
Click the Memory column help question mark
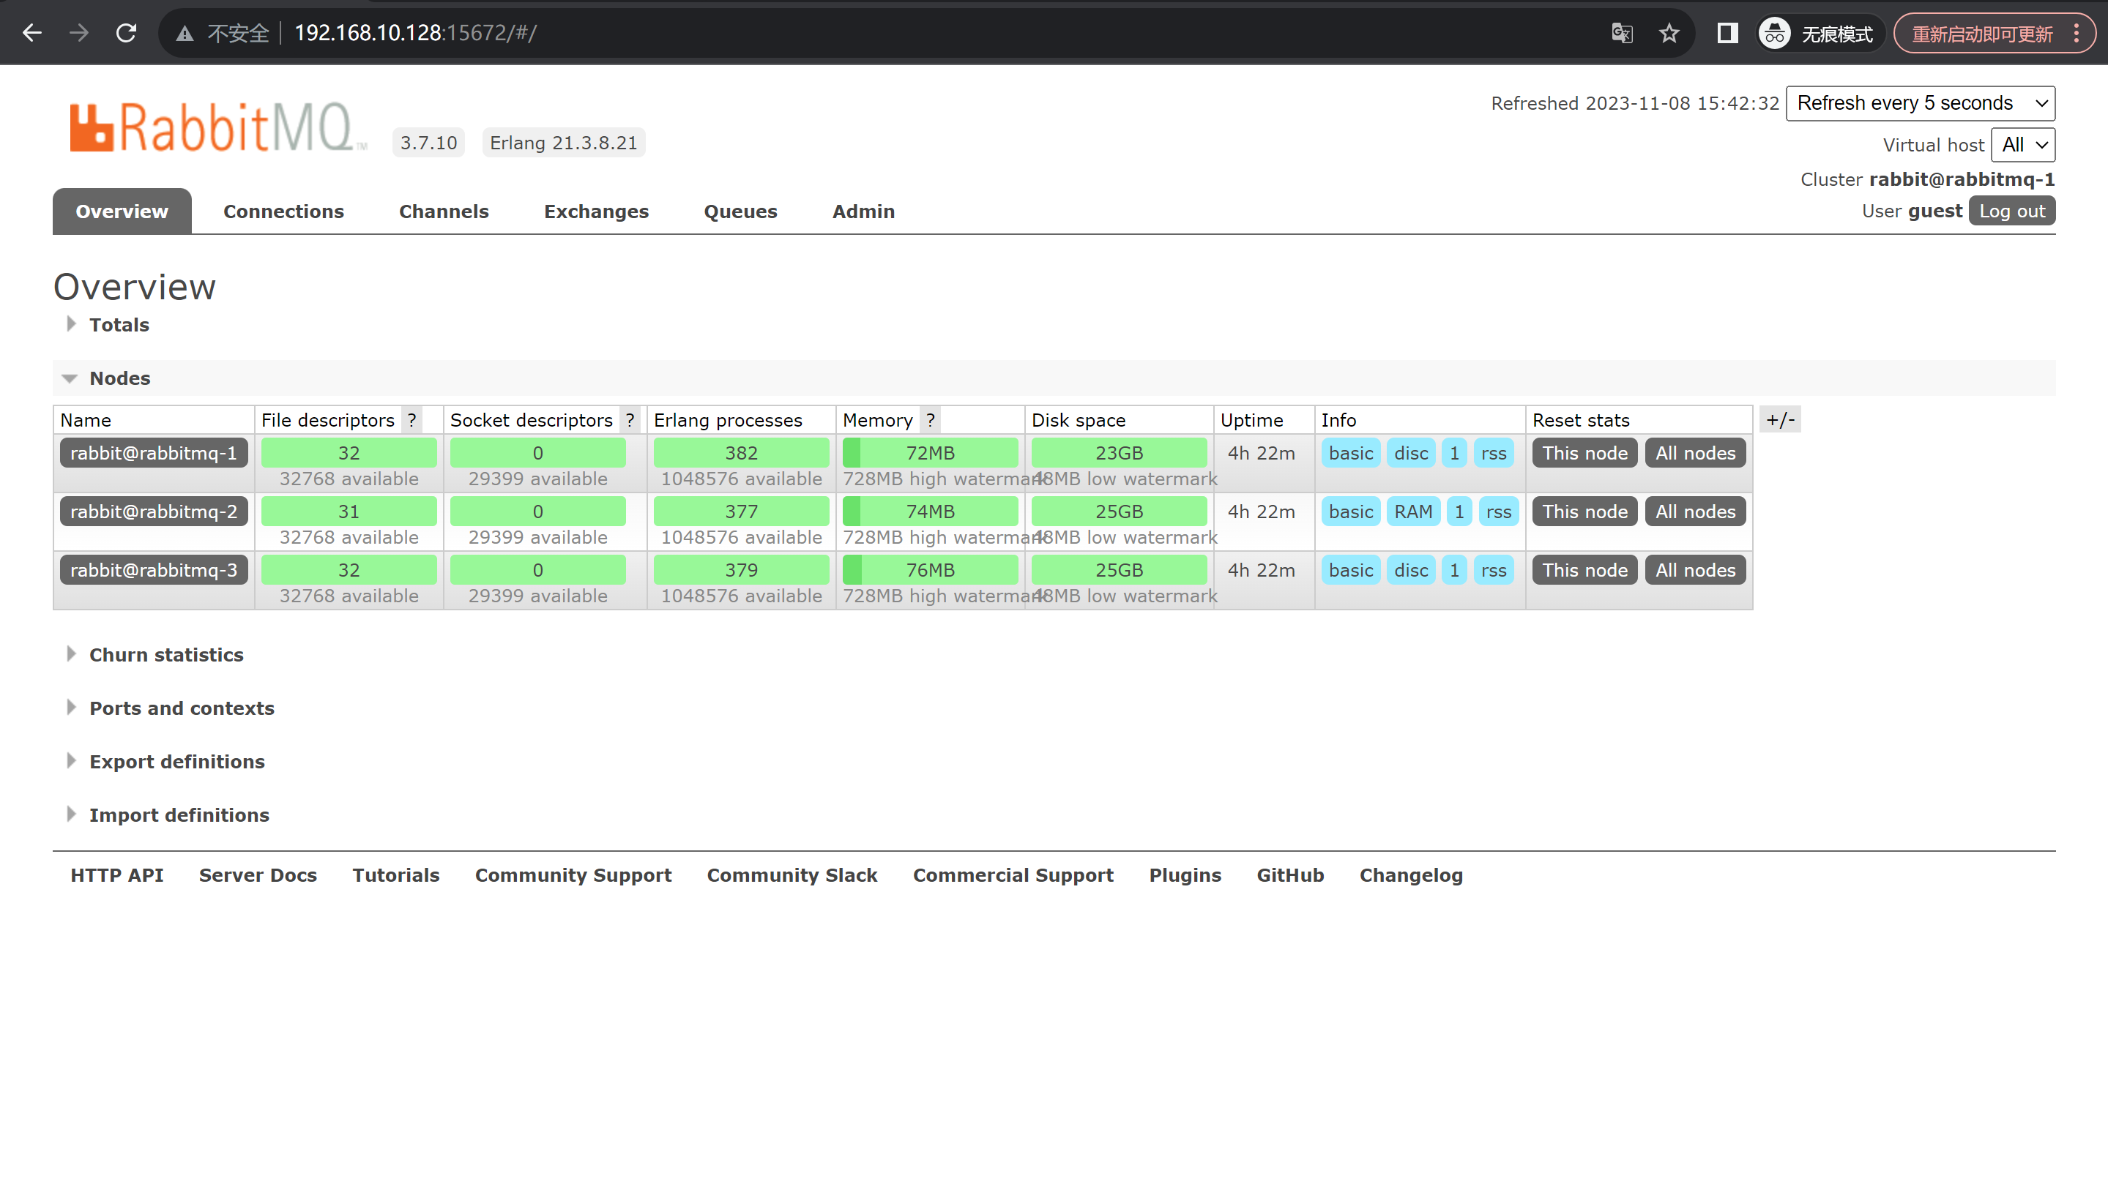[x=930, y=420]
